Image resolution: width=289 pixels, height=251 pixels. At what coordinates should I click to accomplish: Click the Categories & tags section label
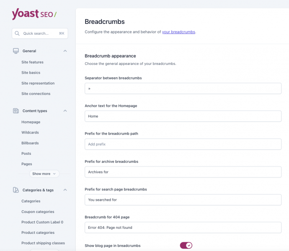pyautogui.click(x=38, y=190)
